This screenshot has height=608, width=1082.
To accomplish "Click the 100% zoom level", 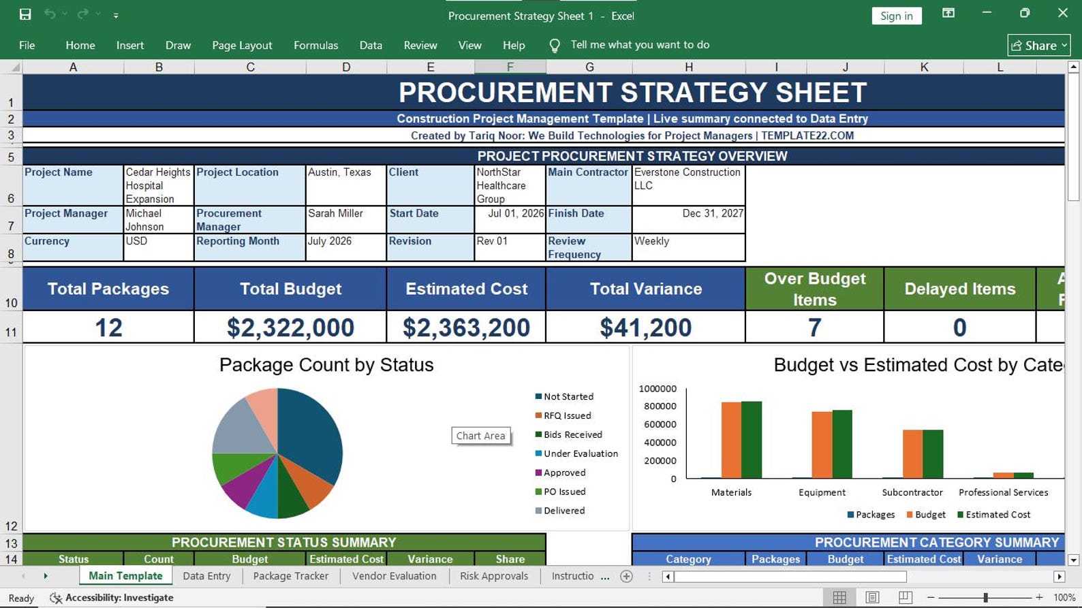I will pyautogui.click(x=1064, y=598).
